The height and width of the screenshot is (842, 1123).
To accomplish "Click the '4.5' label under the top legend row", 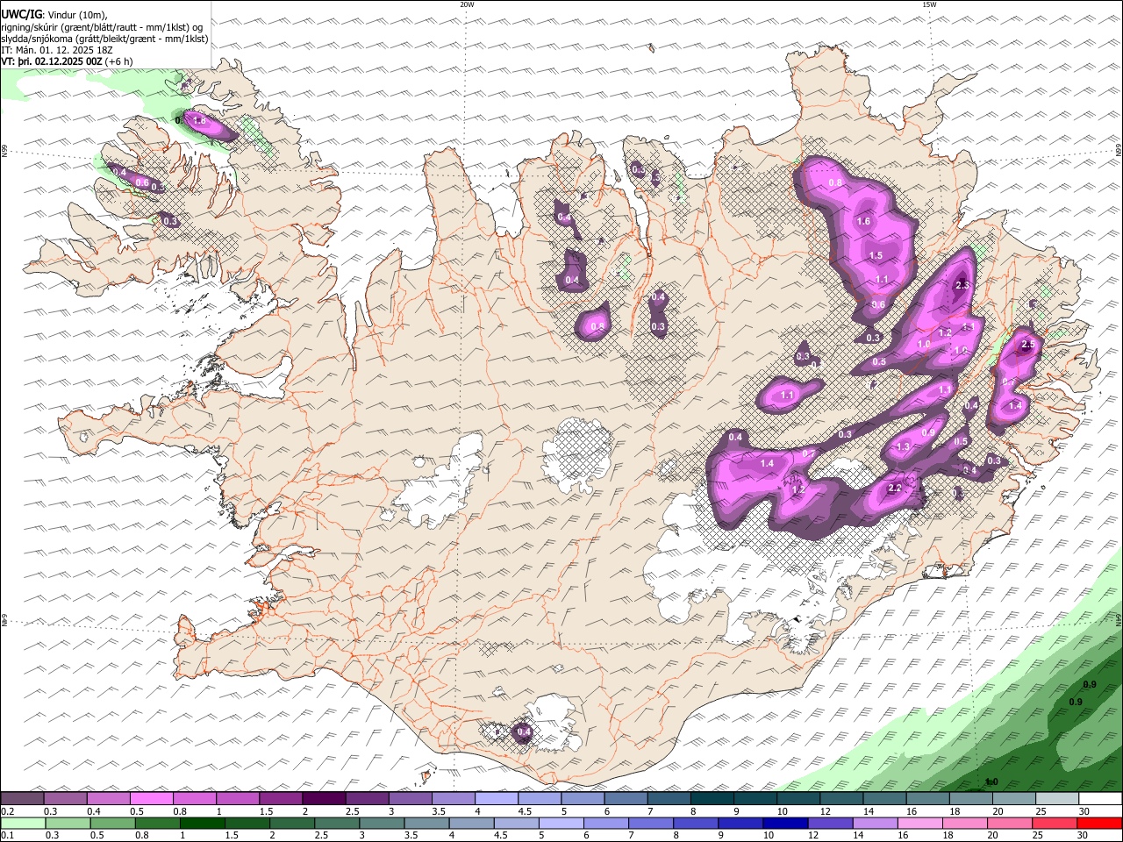I will point(525,811).
